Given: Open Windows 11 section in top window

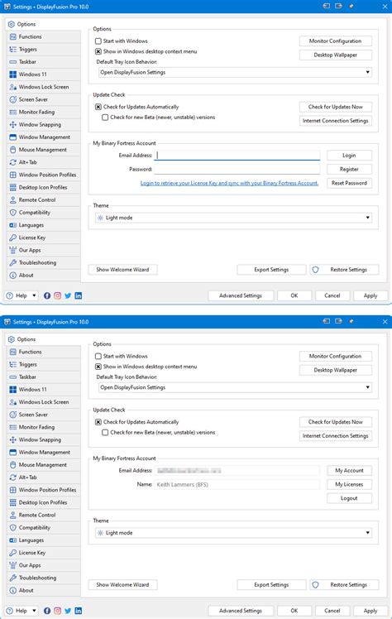Looking at the screenshot, I should (43, 74).
